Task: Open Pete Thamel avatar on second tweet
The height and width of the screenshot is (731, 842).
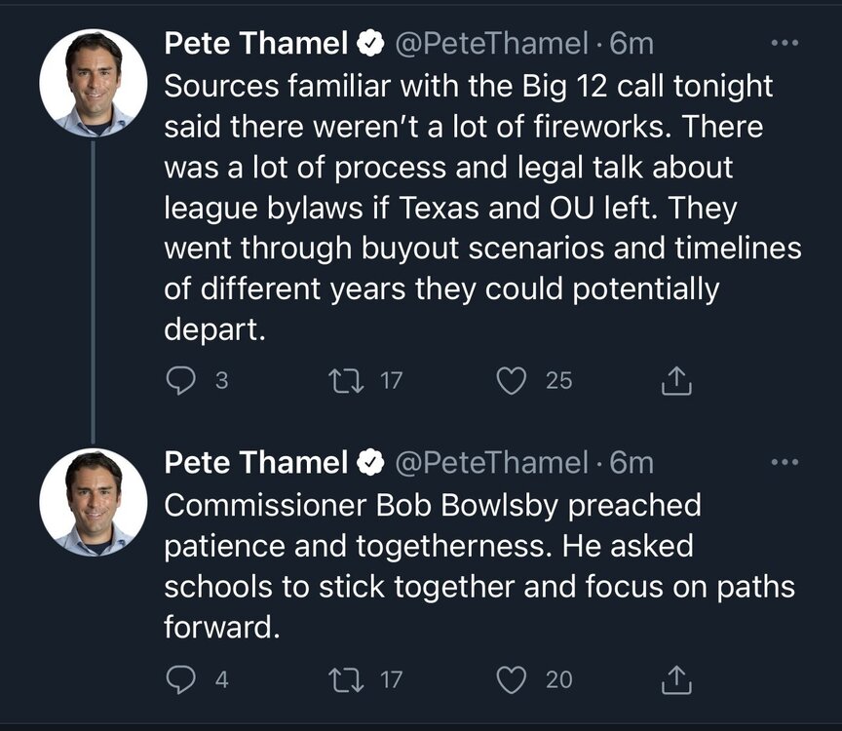Action: coord(94,502)
